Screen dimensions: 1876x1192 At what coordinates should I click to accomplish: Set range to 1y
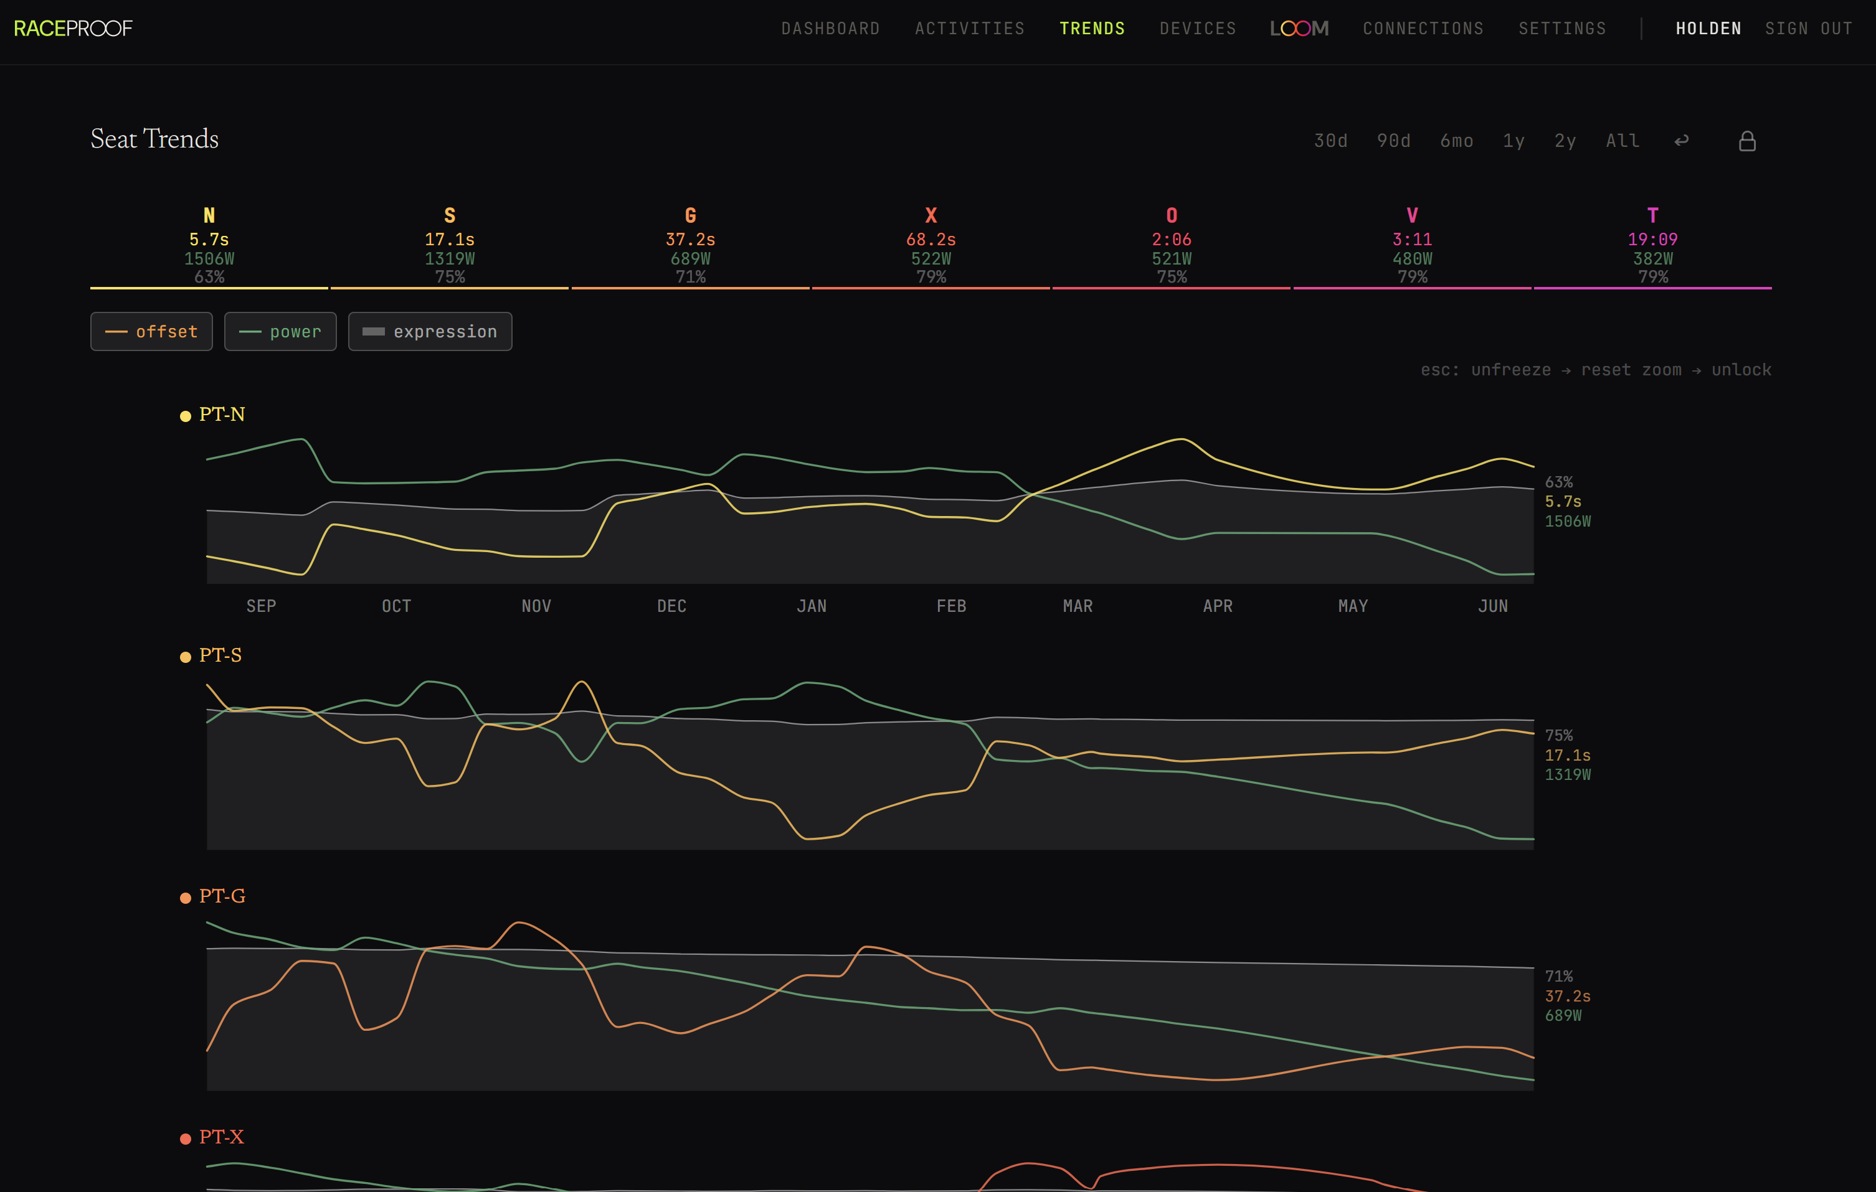point(1514,141)
